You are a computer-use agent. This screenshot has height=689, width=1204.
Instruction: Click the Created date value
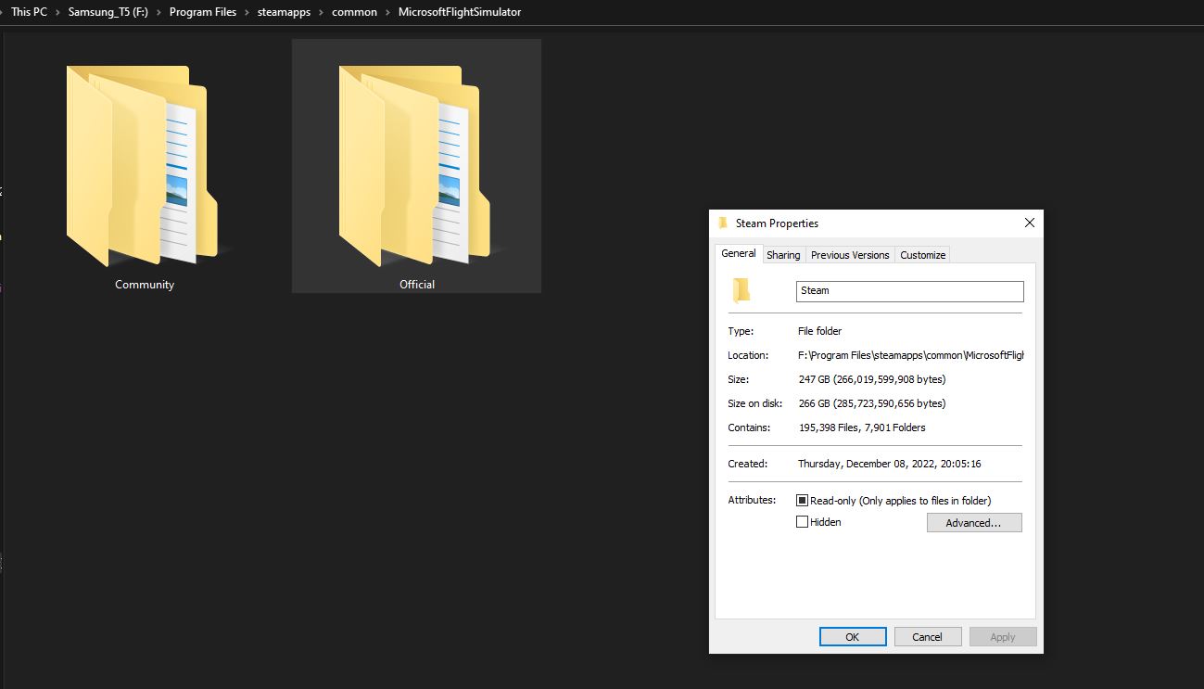[889, 464]
